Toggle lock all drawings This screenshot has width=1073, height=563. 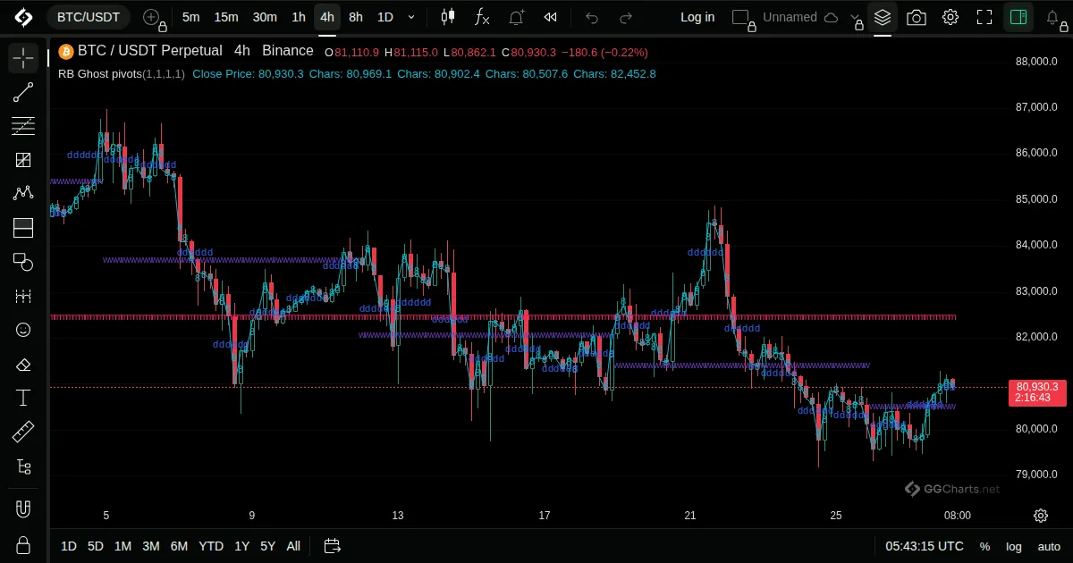coord(23,545)
